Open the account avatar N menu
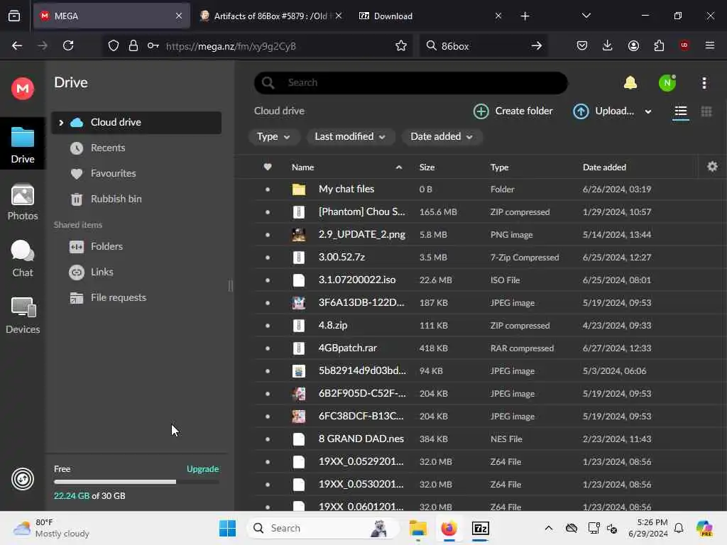The image size is (727, 545). (667, 83)
